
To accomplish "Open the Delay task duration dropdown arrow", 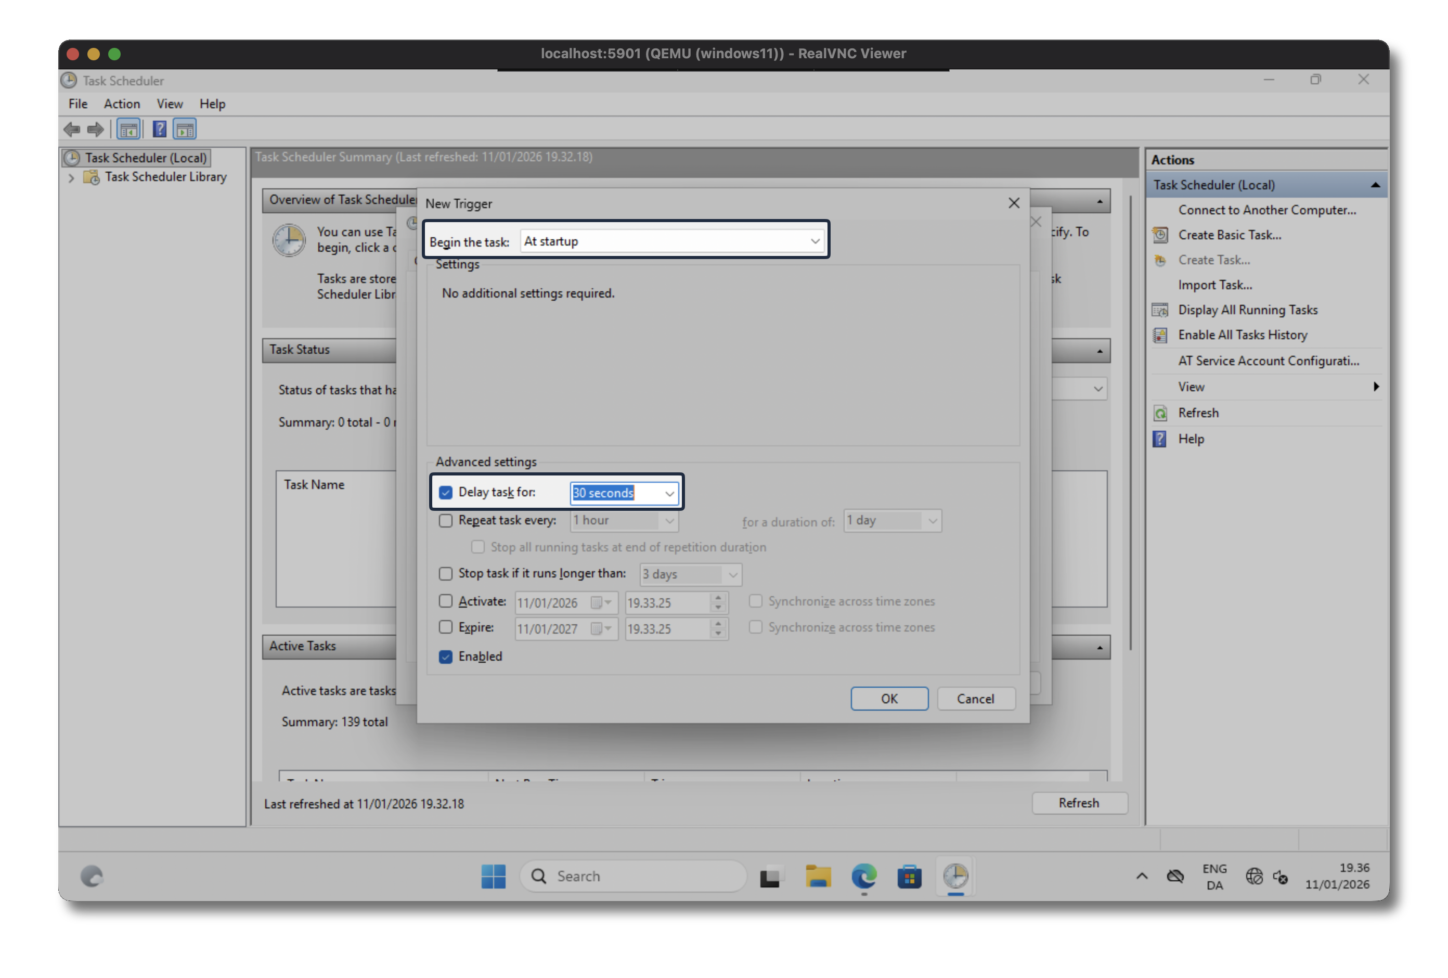I will 669,493.
